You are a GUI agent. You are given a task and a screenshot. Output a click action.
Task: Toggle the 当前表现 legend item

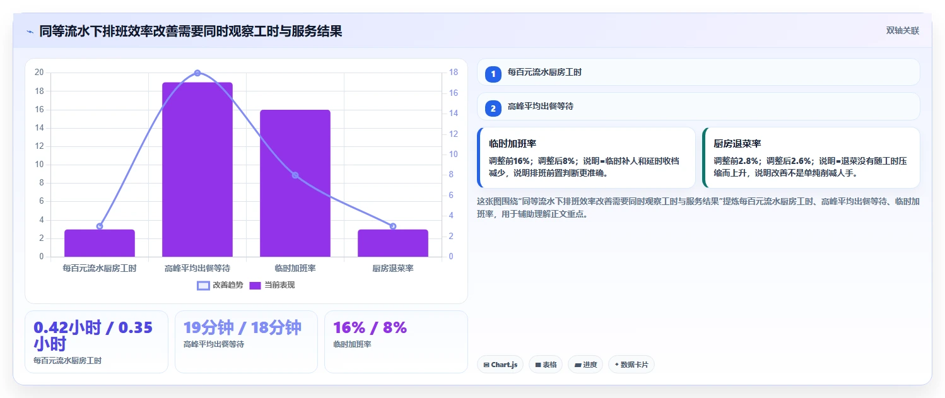pyautogui.click(x=272, y=285)
